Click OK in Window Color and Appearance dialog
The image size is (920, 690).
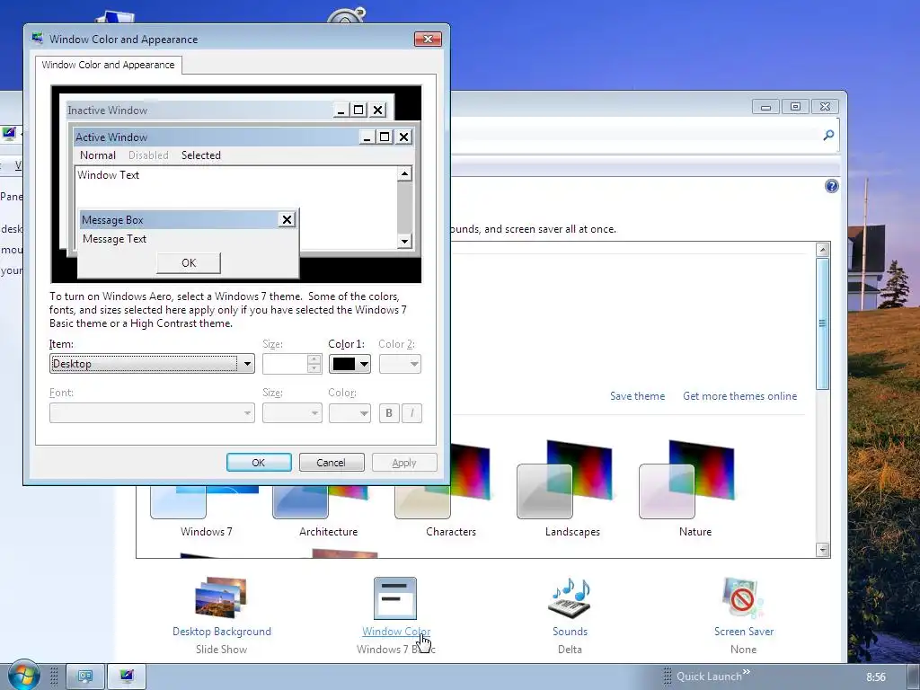[259, 463]
